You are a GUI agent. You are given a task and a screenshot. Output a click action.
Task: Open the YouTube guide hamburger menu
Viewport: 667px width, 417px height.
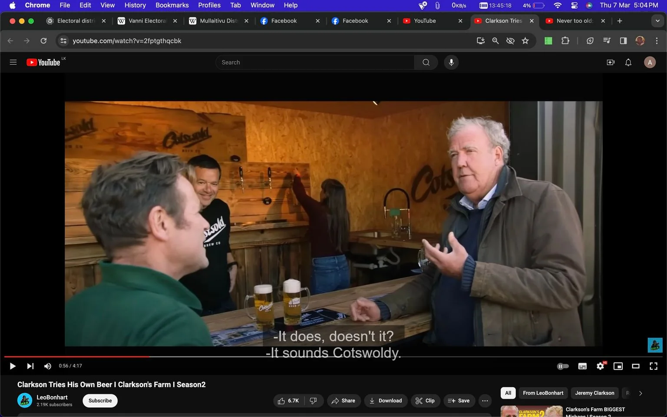(13, 62)
